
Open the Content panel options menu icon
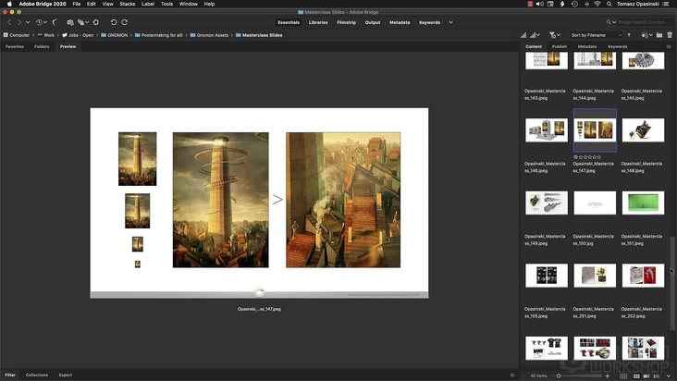669,46
